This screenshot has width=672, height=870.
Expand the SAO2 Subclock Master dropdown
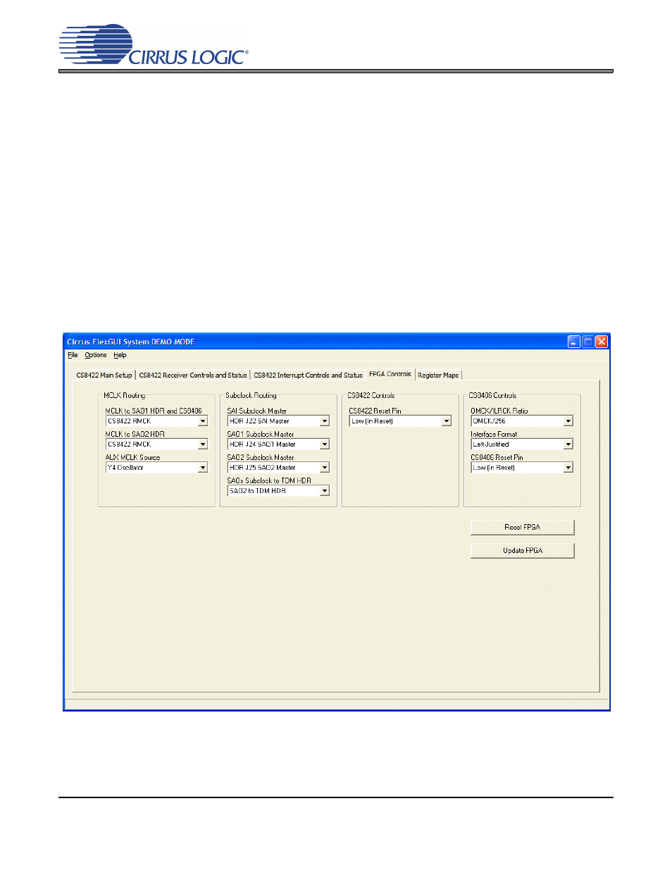tap(278, 467)
